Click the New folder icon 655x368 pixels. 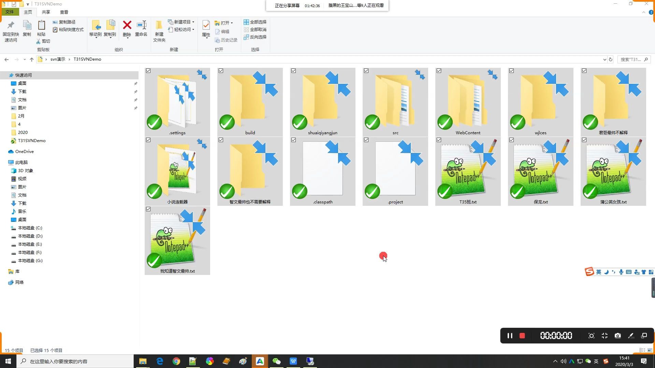pos(159,26)
